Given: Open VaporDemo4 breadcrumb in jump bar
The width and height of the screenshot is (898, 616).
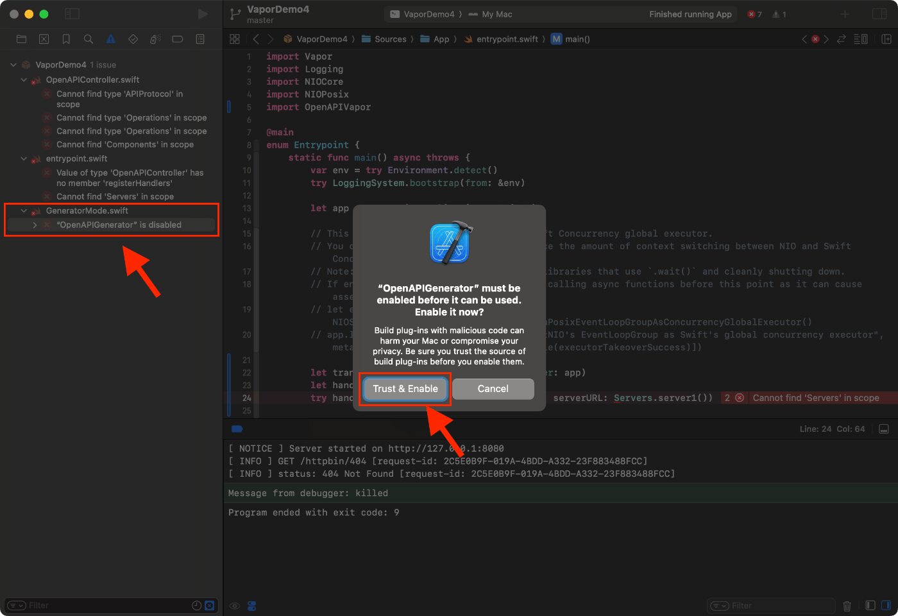Looking at the screenshot, I should [316, 39].
